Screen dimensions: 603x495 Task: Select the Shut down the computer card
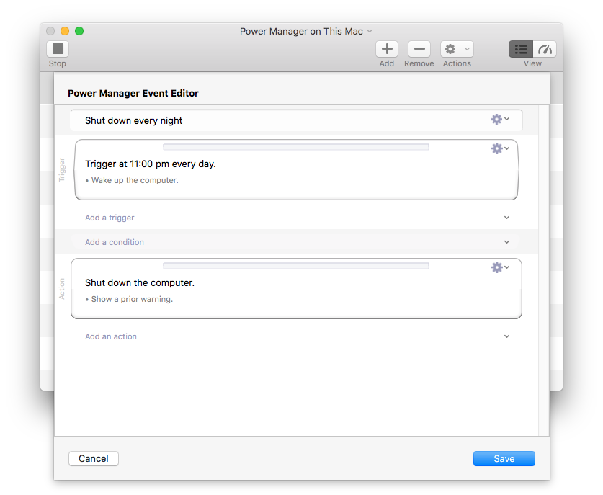(x=296, y=288)
